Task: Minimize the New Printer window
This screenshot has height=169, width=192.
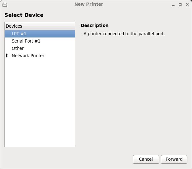Action: 174,4
